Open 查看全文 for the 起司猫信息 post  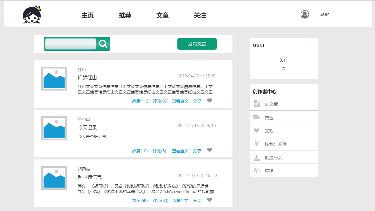click(x=180, y=200)
